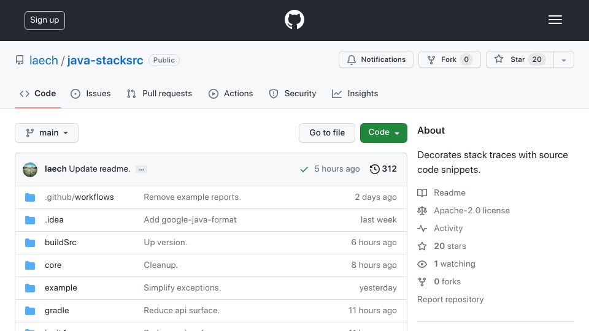Click the repository book icon beside laech

point(20,60)
